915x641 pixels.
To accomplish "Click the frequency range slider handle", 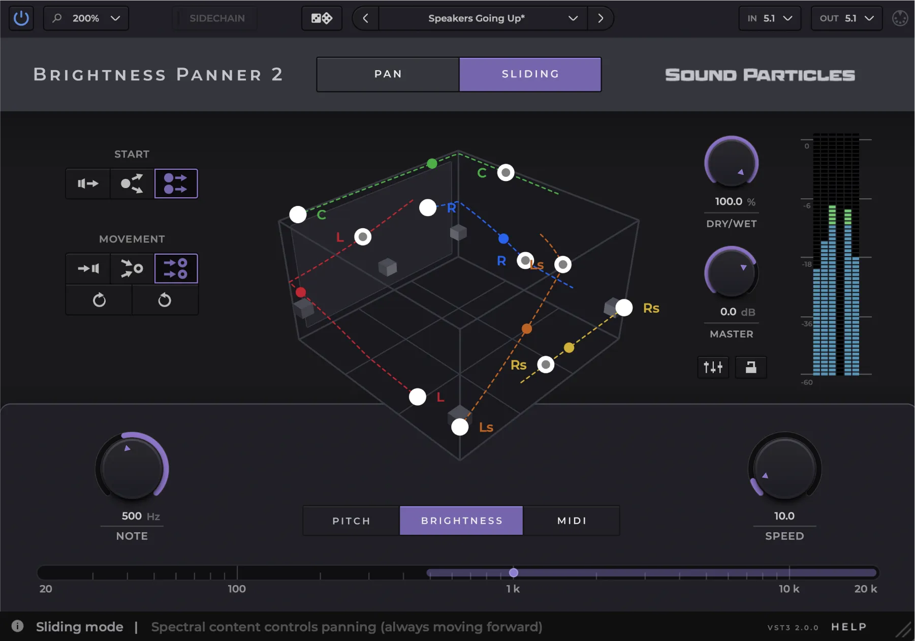I will tap(514, 573).
